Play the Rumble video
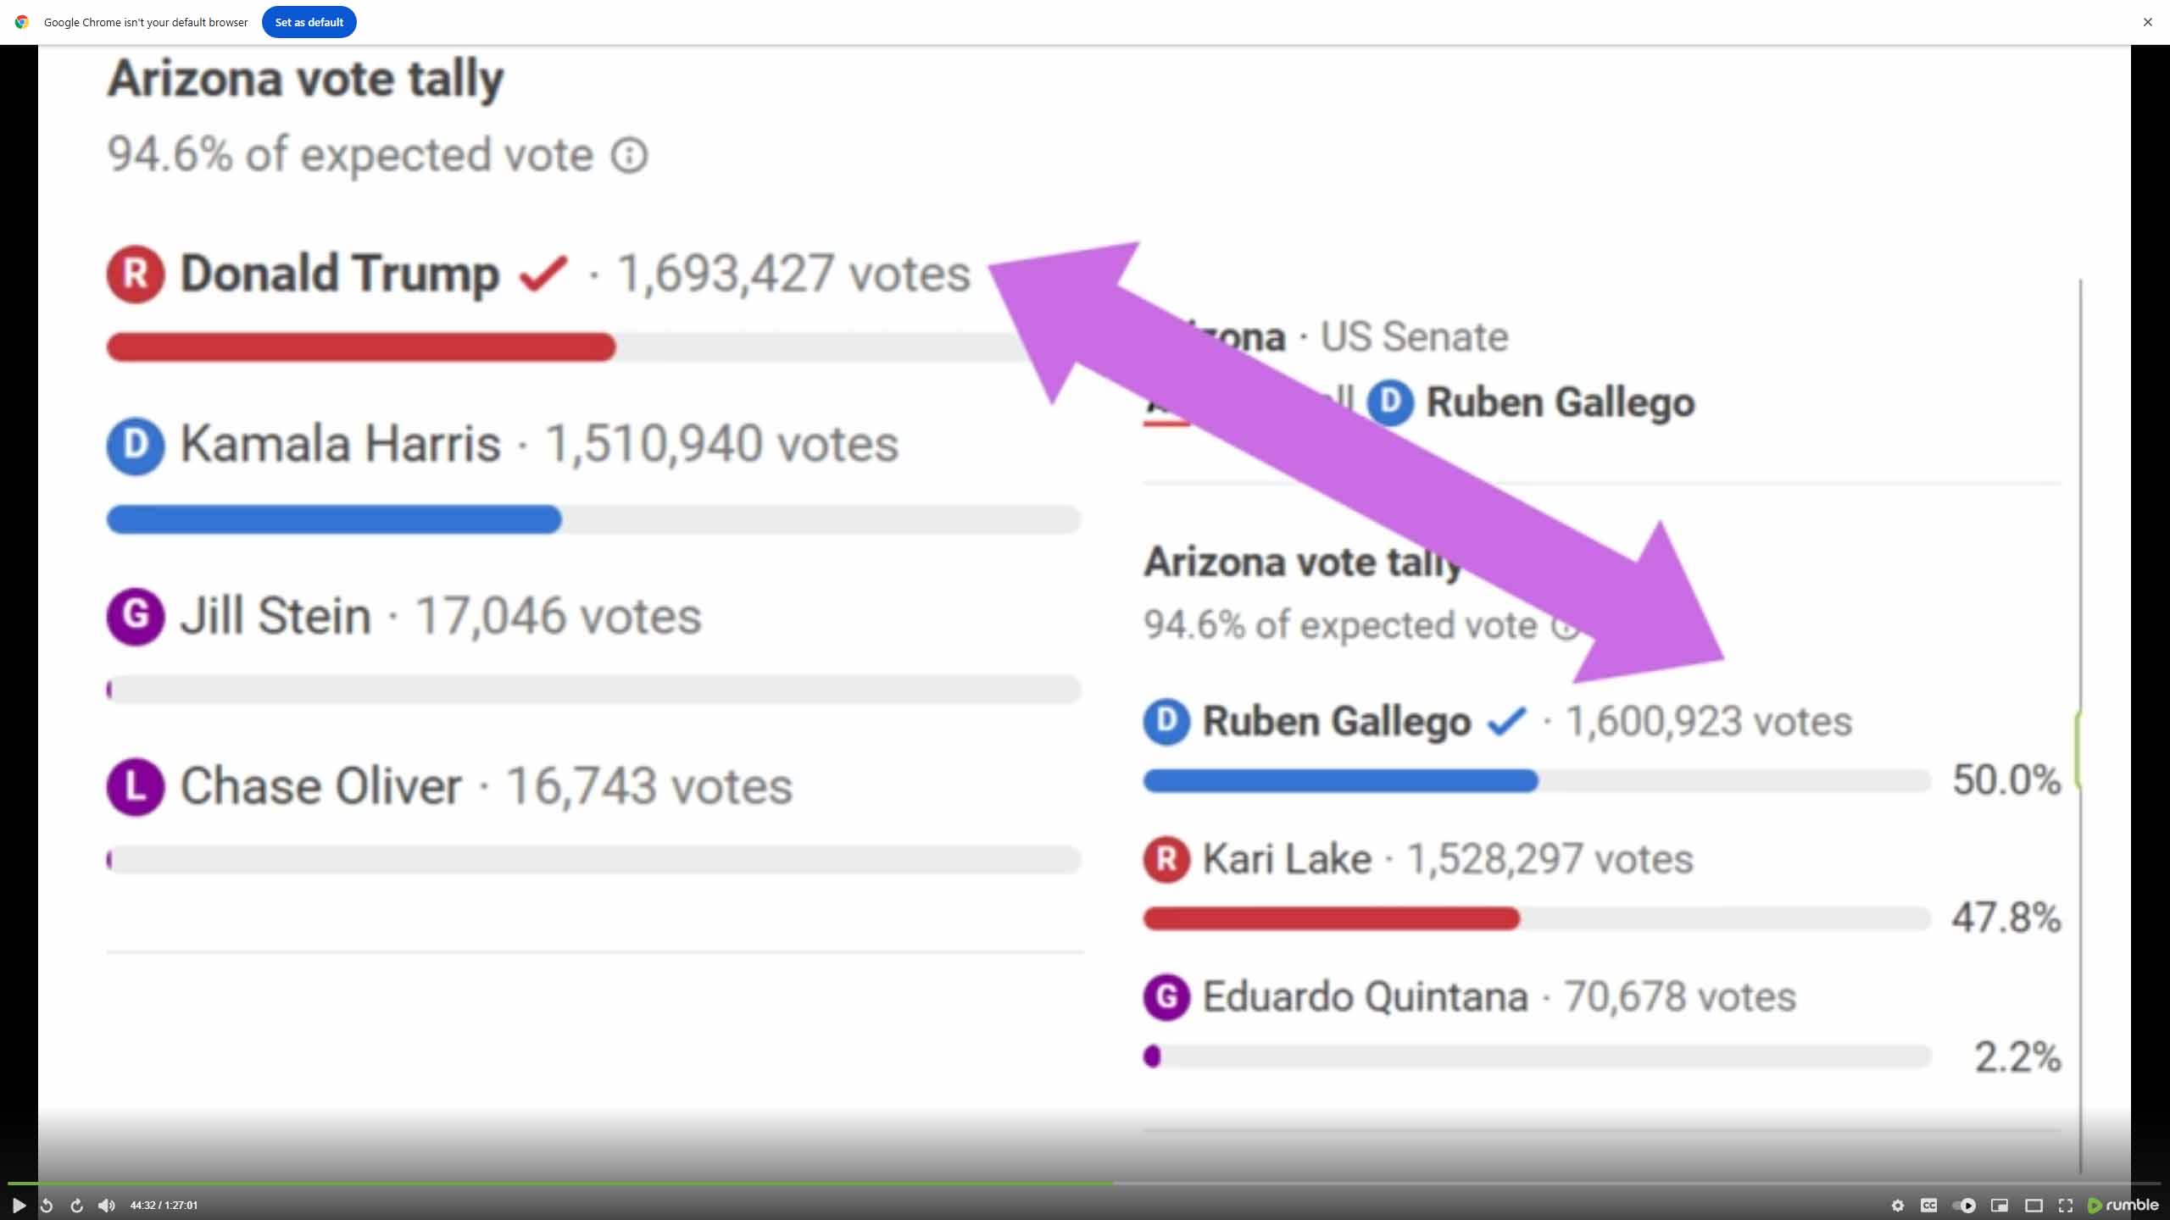Image resolution: width=2170 pixels, height=1220 pixels. click(x=19, y=1205)
